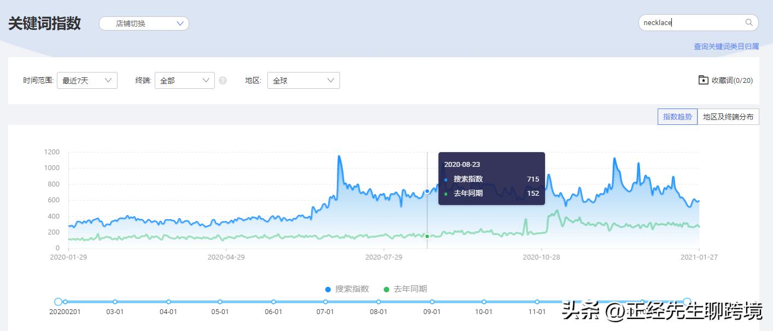This screenshot has width=773, height=331.
Task: Switch to the 指数趋势 tab
Action: click(677, 117)
